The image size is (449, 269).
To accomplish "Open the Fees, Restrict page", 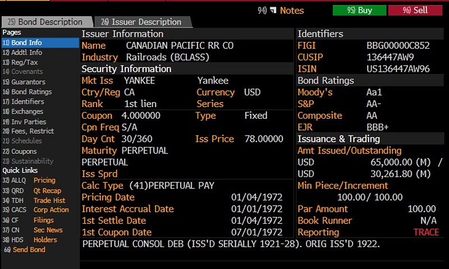I will coord(28,131).
